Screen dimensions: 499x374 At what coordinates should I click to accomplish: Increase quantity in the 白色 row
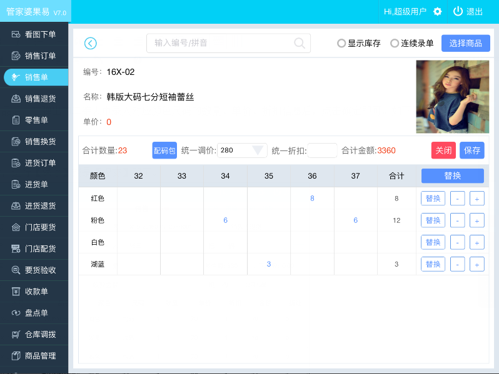click(477, 242)
